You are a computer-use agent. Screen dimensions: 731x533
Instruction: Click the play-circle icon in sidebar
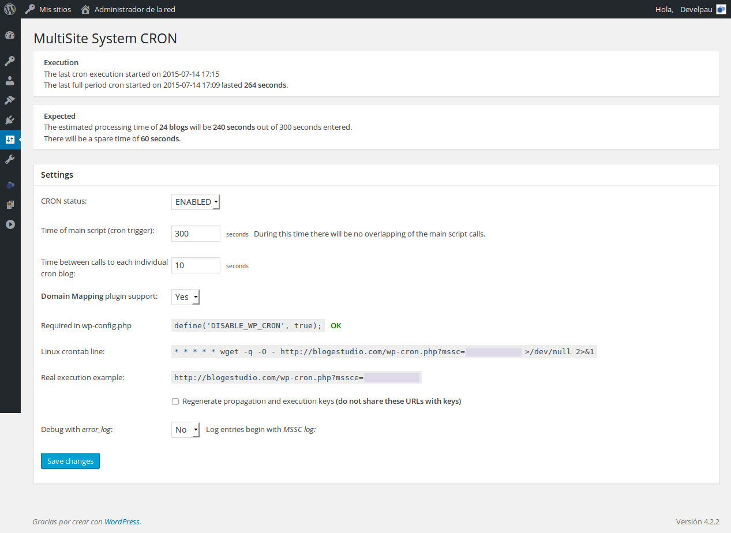pyautogui.click(x=10, y=224)
